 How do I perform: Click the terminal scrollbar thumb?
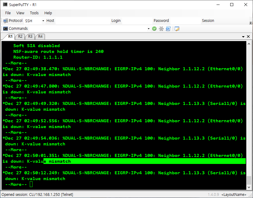pyautogui.click(x=249, y=180)
